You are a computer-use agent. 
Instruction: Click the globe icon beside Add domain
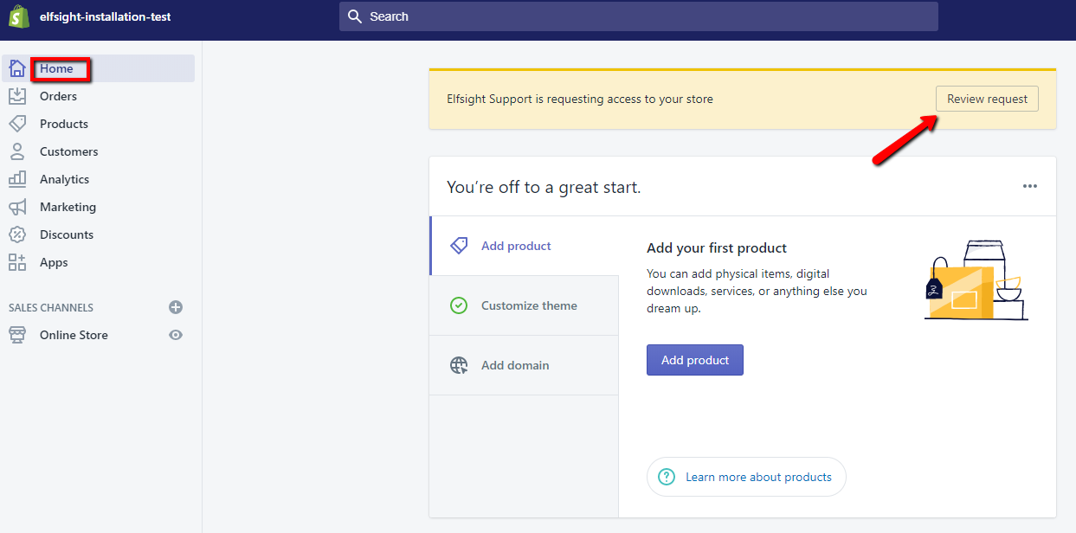[459, 365]
